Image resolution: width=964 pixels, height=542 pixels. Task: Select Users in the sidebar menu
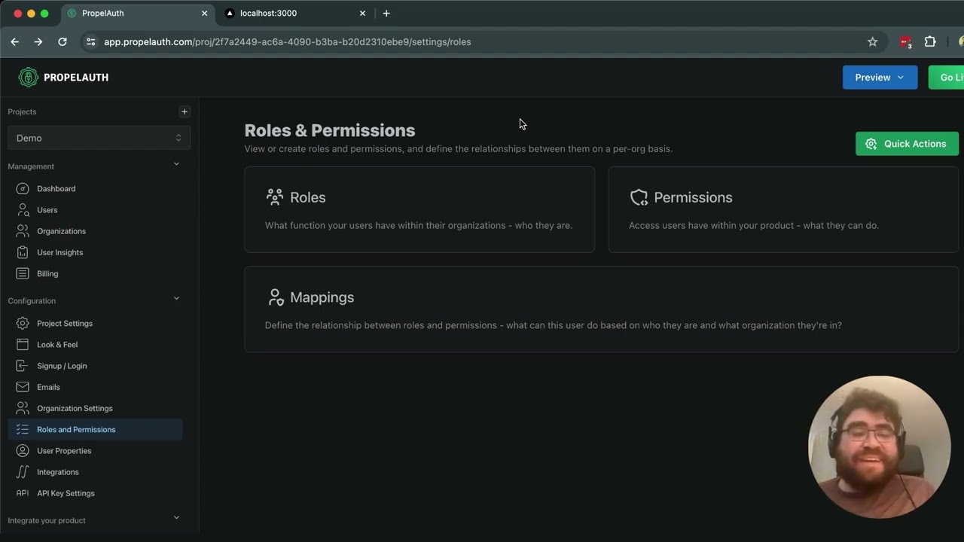click(x=95, y=210)
